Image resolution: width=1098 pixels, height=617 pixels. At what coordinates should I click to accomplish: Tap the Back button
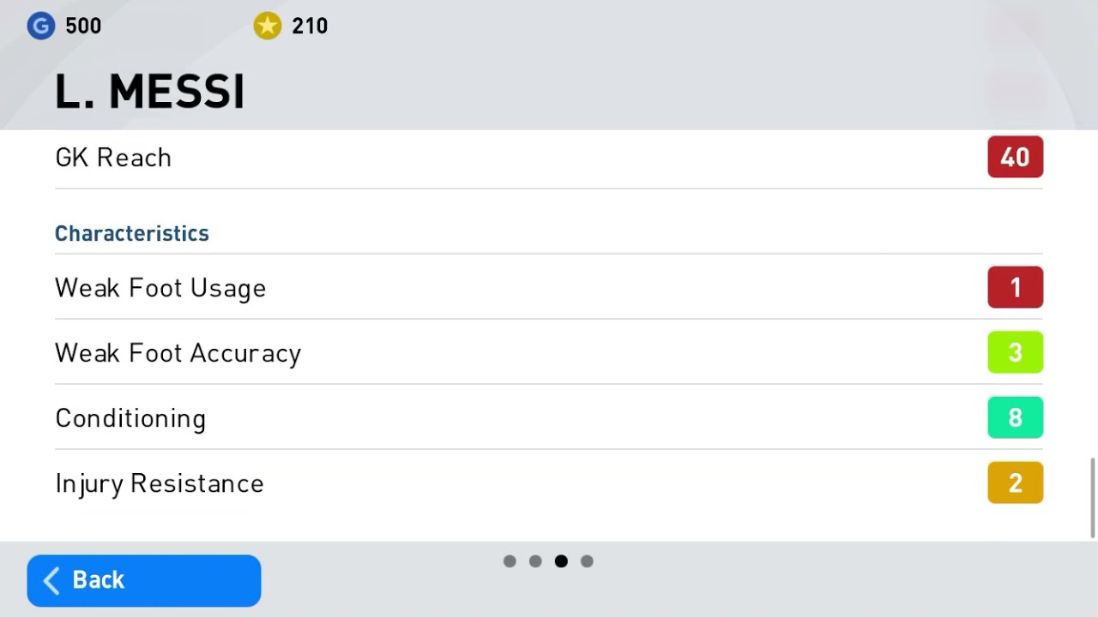[144, 580]
